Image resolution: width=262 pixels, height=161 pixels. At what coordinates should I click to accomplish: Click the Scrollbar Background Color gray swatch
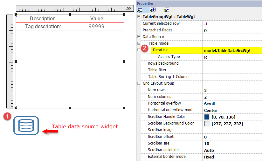click(x=207, y=124)
